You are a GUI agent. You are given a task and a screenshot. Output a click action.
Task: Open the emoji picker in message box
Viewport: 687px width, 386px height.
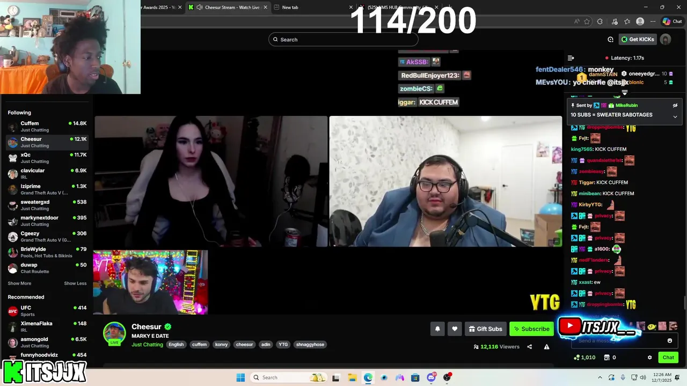[x=669, y=340]
